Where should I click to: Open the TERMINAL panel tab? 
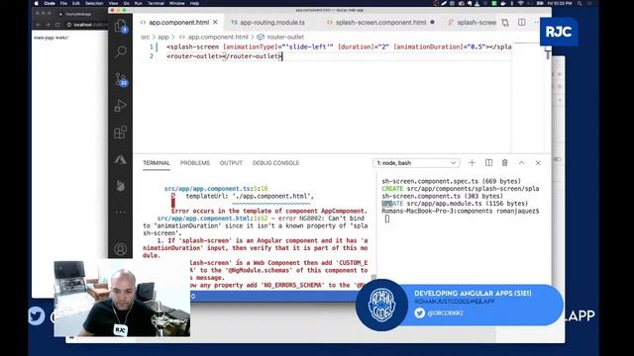[157, 163]
